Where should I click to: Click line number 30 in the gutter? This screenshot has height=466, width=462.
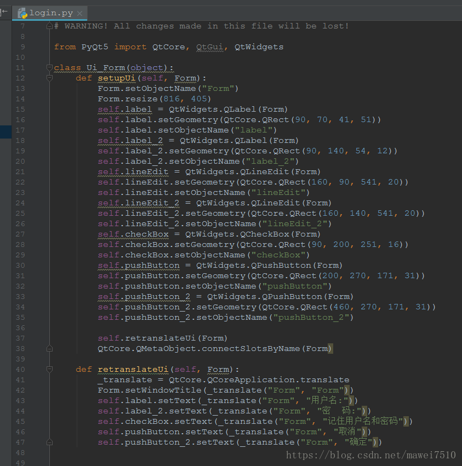tap(20, 266)
